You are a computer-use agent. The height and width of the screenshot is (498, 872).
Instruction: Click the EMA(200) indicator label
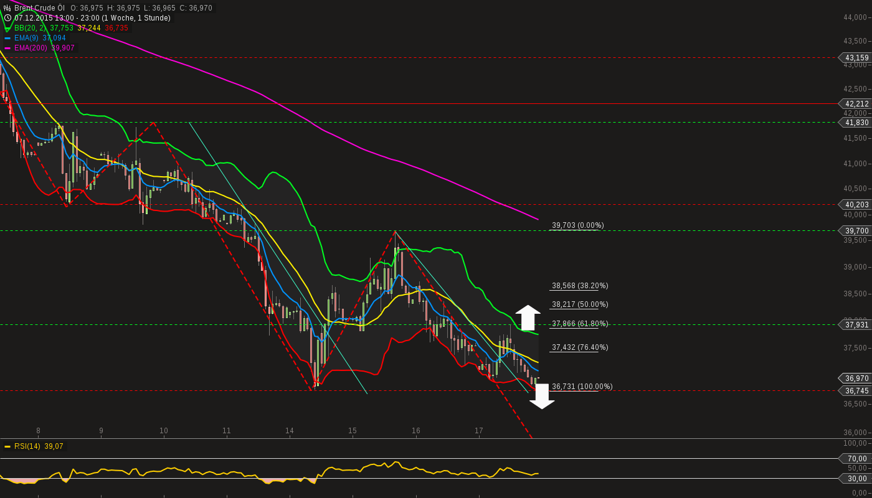pos(31,48)
